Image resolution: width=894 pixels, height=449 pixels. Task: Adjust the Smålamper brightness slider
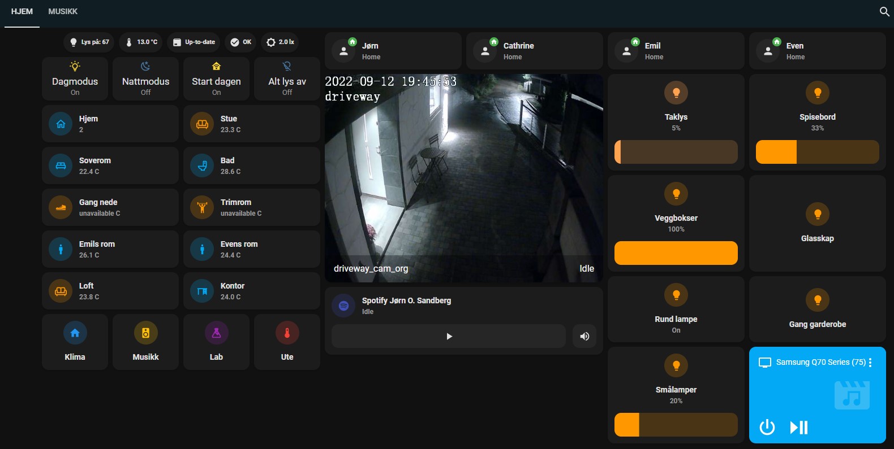pyautogui.click(x=676, y=425)
